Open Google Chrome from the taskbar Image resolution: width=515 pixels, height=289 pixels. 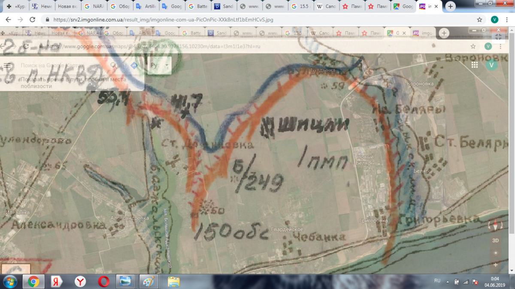[33, 281]
